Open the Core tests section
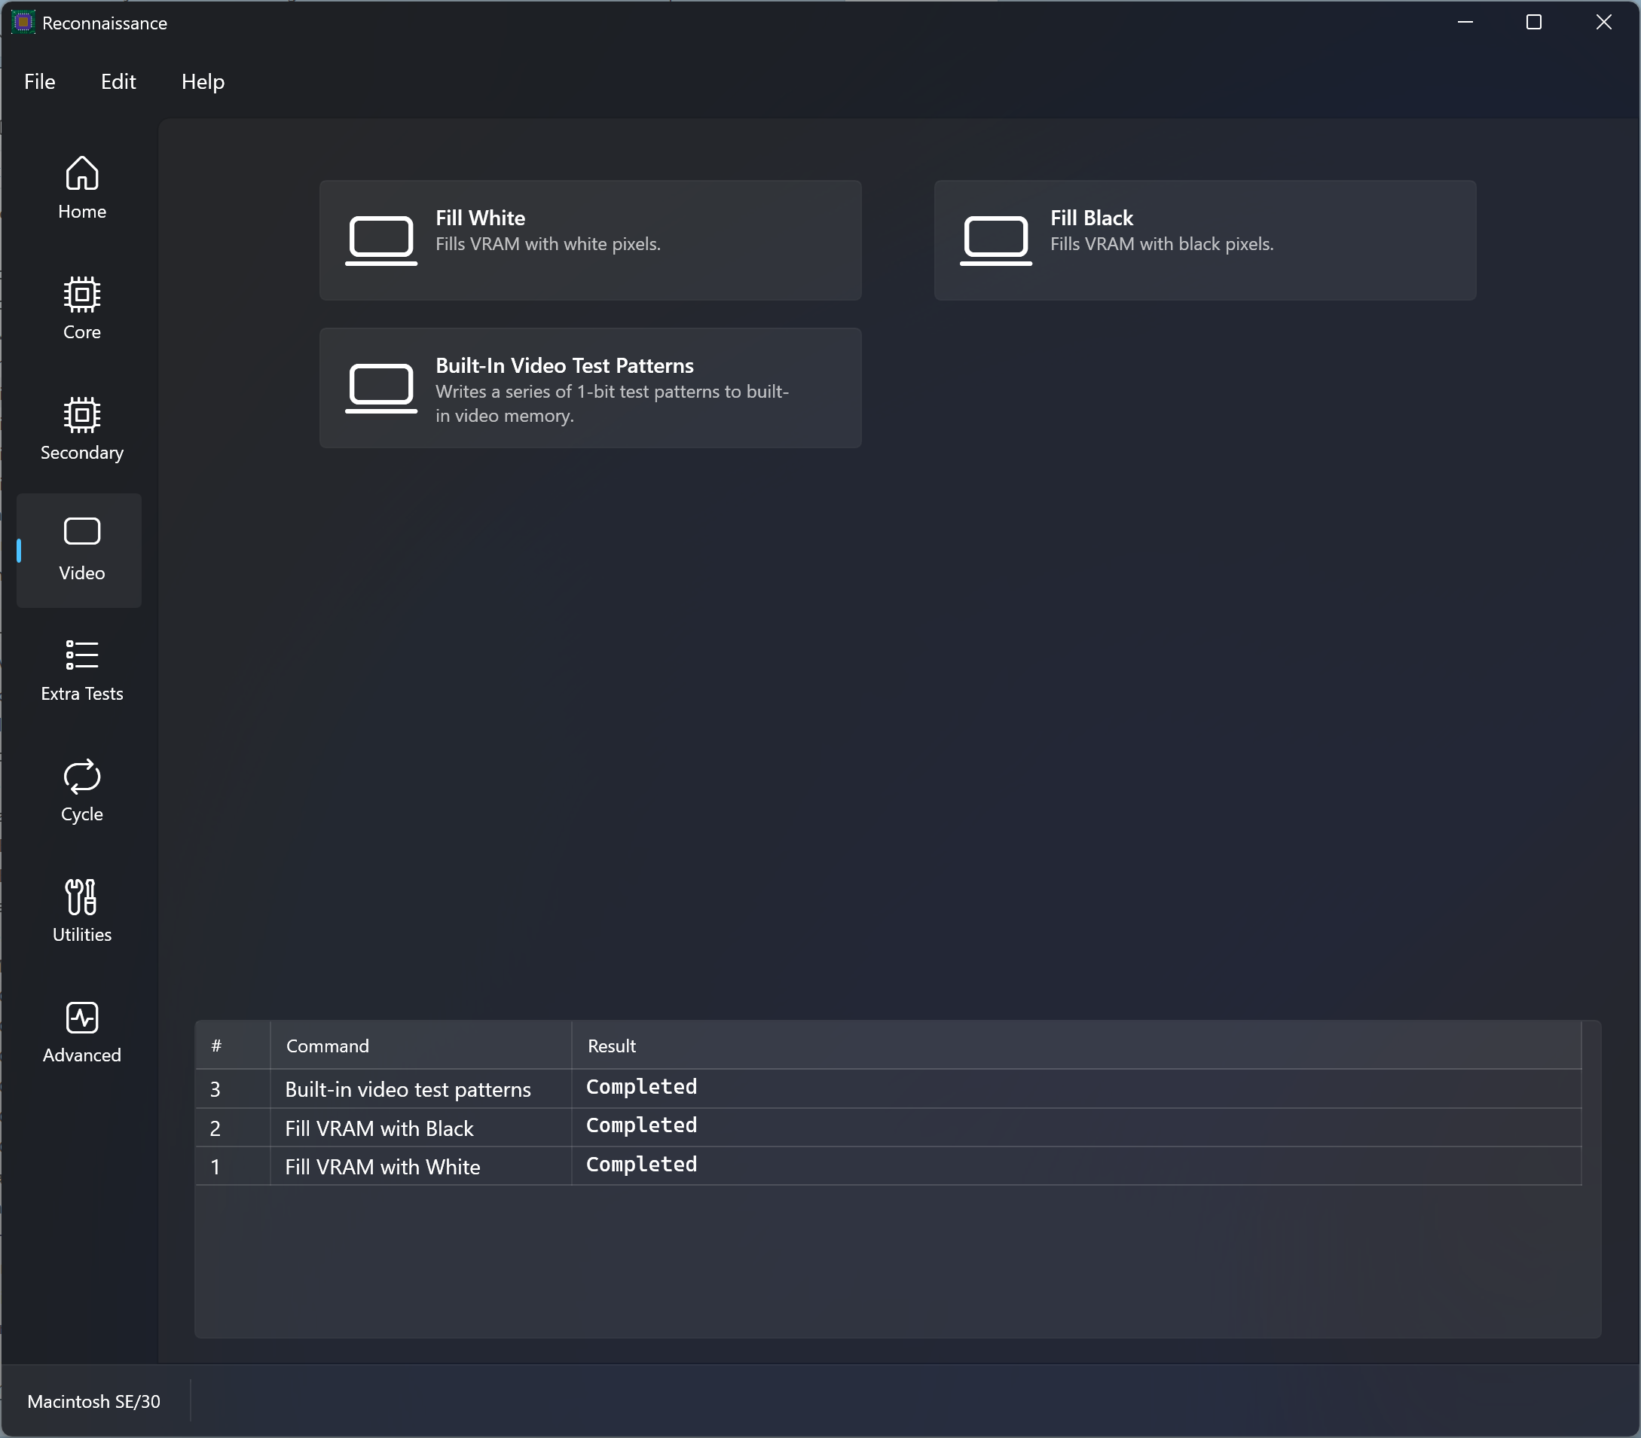Screen dimensions: 1641x1438 tap(81, 308)
